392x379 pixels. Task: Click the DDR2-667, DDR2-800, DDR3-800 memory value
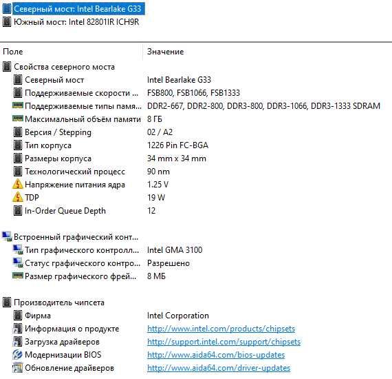(264, 106)
